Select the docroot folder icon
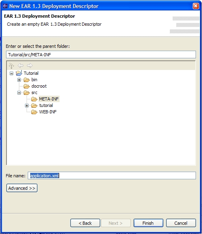This screenshot has height=234, width=202. [27, 86]
